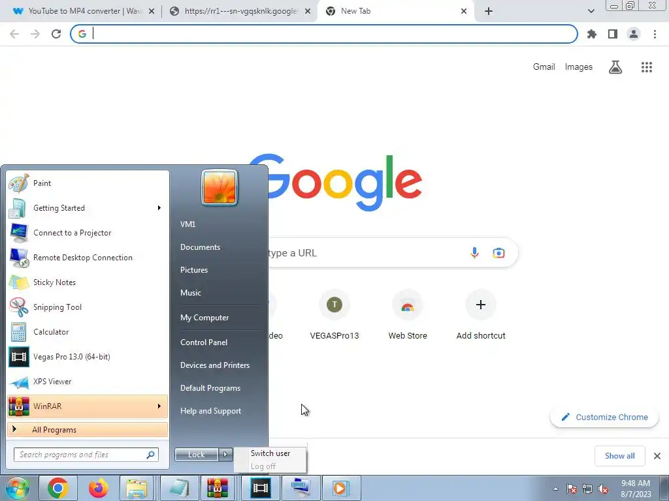Click the muted volume tray icon

pyautogui.click(x=603, y=489)
